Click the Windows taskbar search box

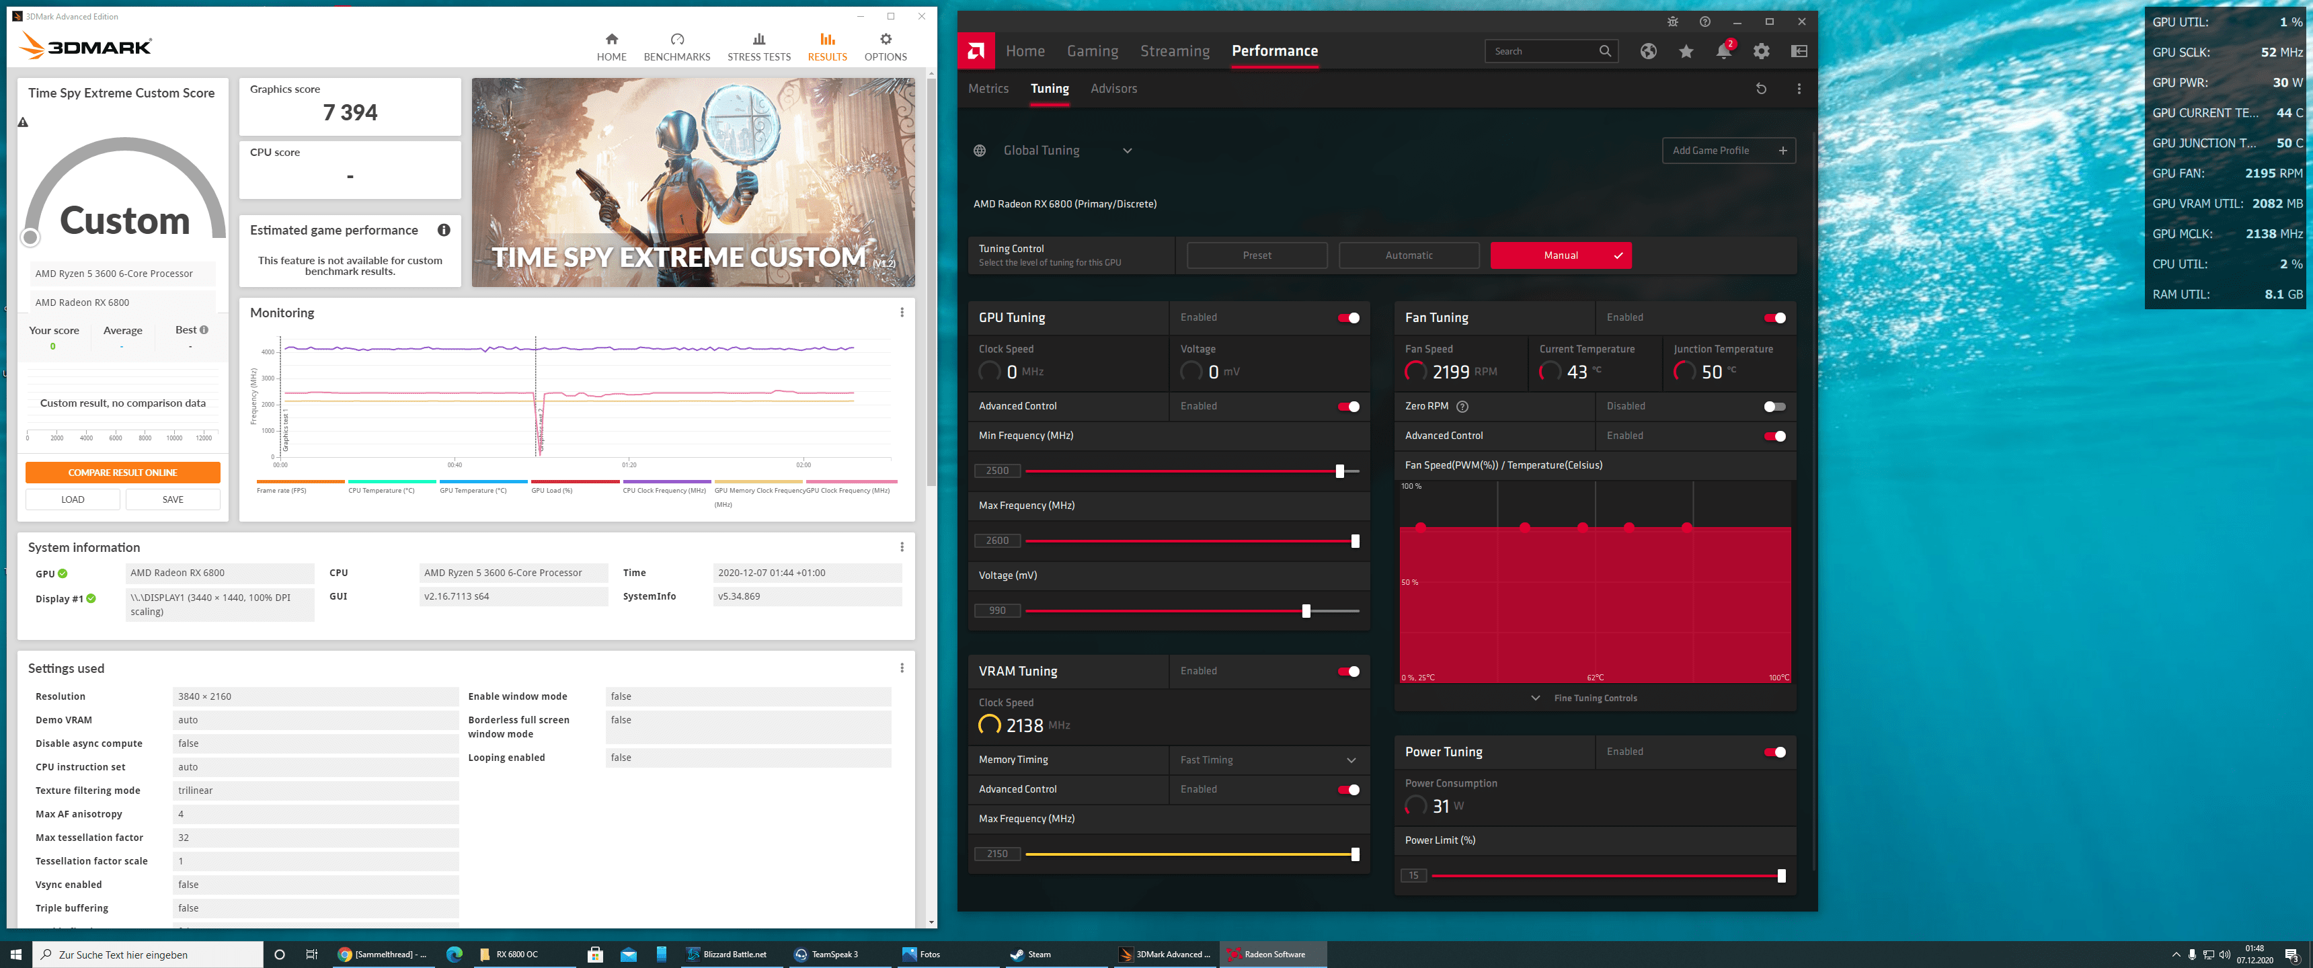coord(148,954)
